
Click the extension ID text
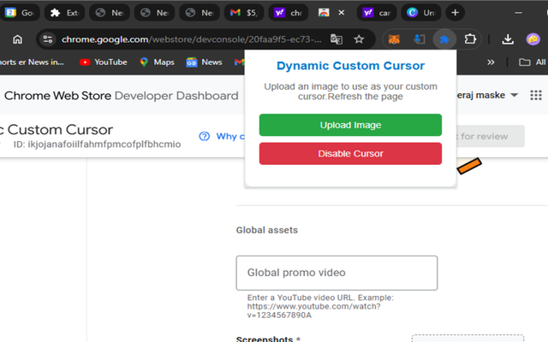(x=97, y=144)
